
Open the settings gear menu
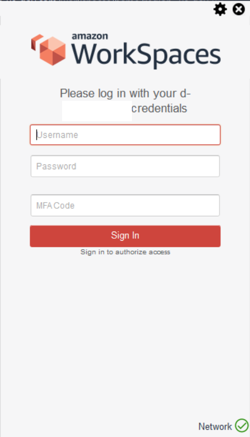(x=220, y=10)
